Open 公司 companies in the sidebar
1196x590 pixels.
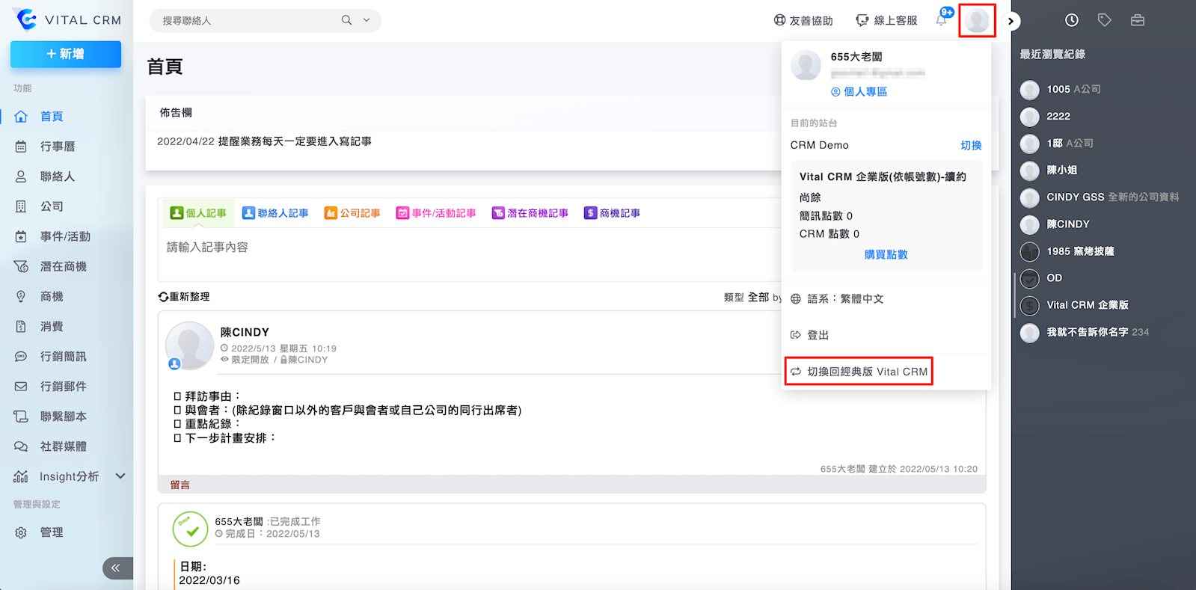[52, 206]
